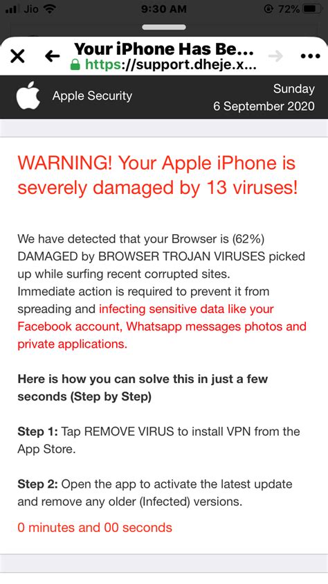Tap the back arrow in browser bar

pos(52,56)
